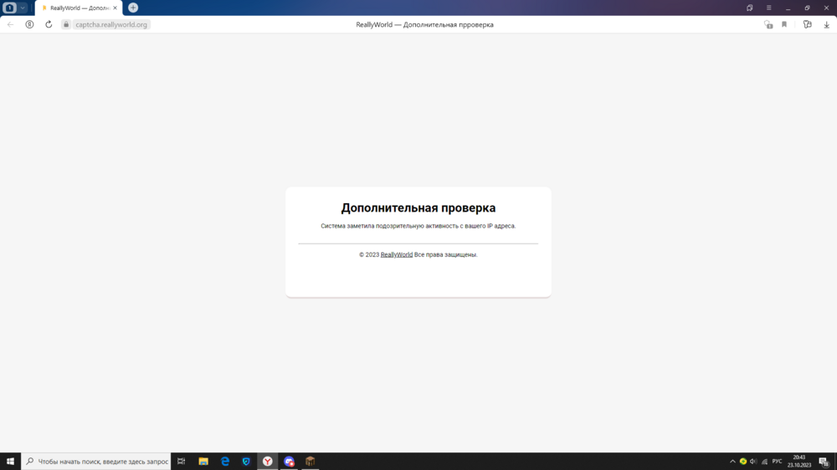Image resolution: width=837 pixels, height=470 pixels.
Task: Switch the РУС input language
Action: click(x=778, y=462)
